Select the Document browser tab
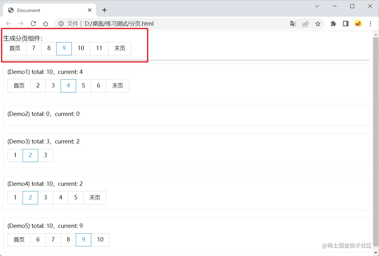 tap(50, 10)
